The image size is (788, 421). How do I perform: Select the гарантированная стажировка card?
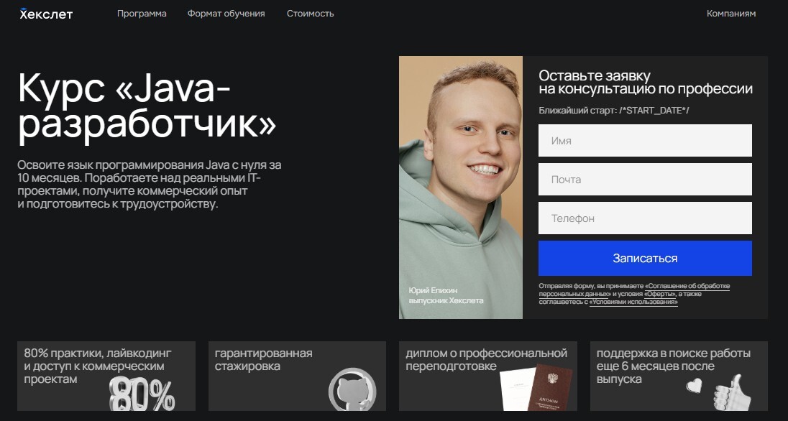[x=297, y=376]
